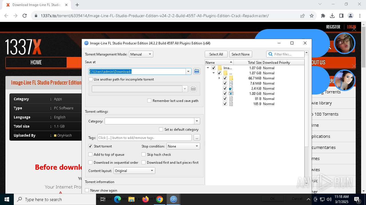The width and height of the screenshot is (366, 205).
Task: Open the Category dropdown
Action: pos(197,121)
